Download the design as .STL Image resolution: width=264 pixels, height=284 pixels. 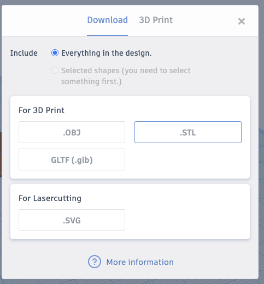188,132
